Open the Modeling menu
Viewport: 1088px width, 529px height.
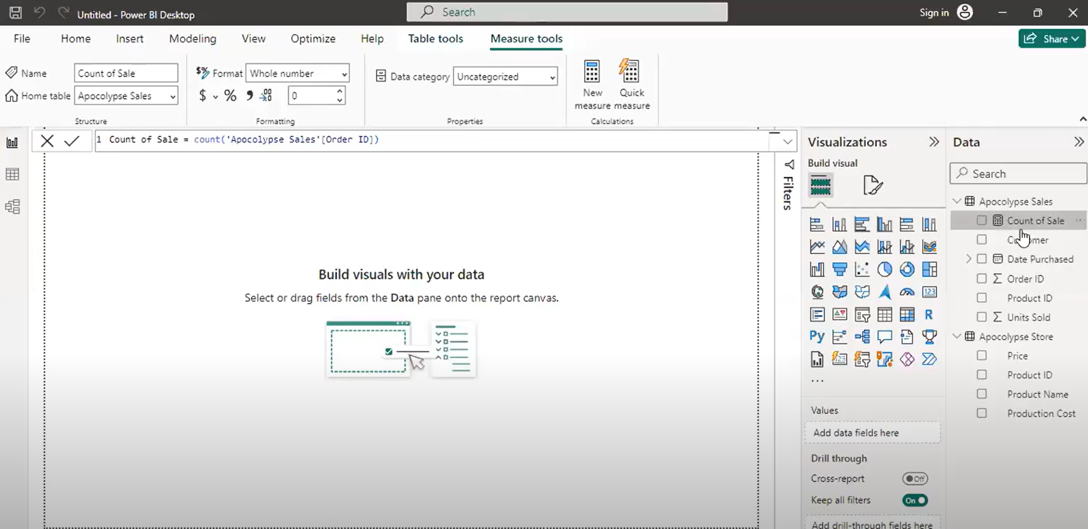192,39
